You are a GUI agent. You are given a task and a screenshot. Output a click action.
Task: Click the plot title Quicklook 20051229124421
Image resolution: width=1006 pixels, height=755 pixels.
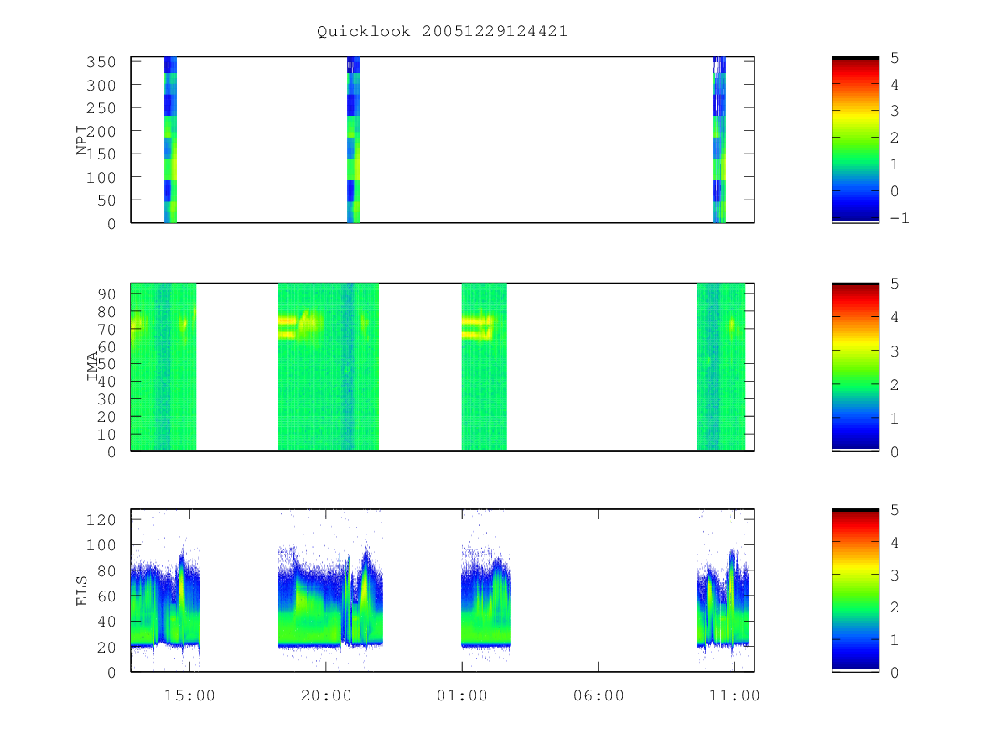[442, 32]
